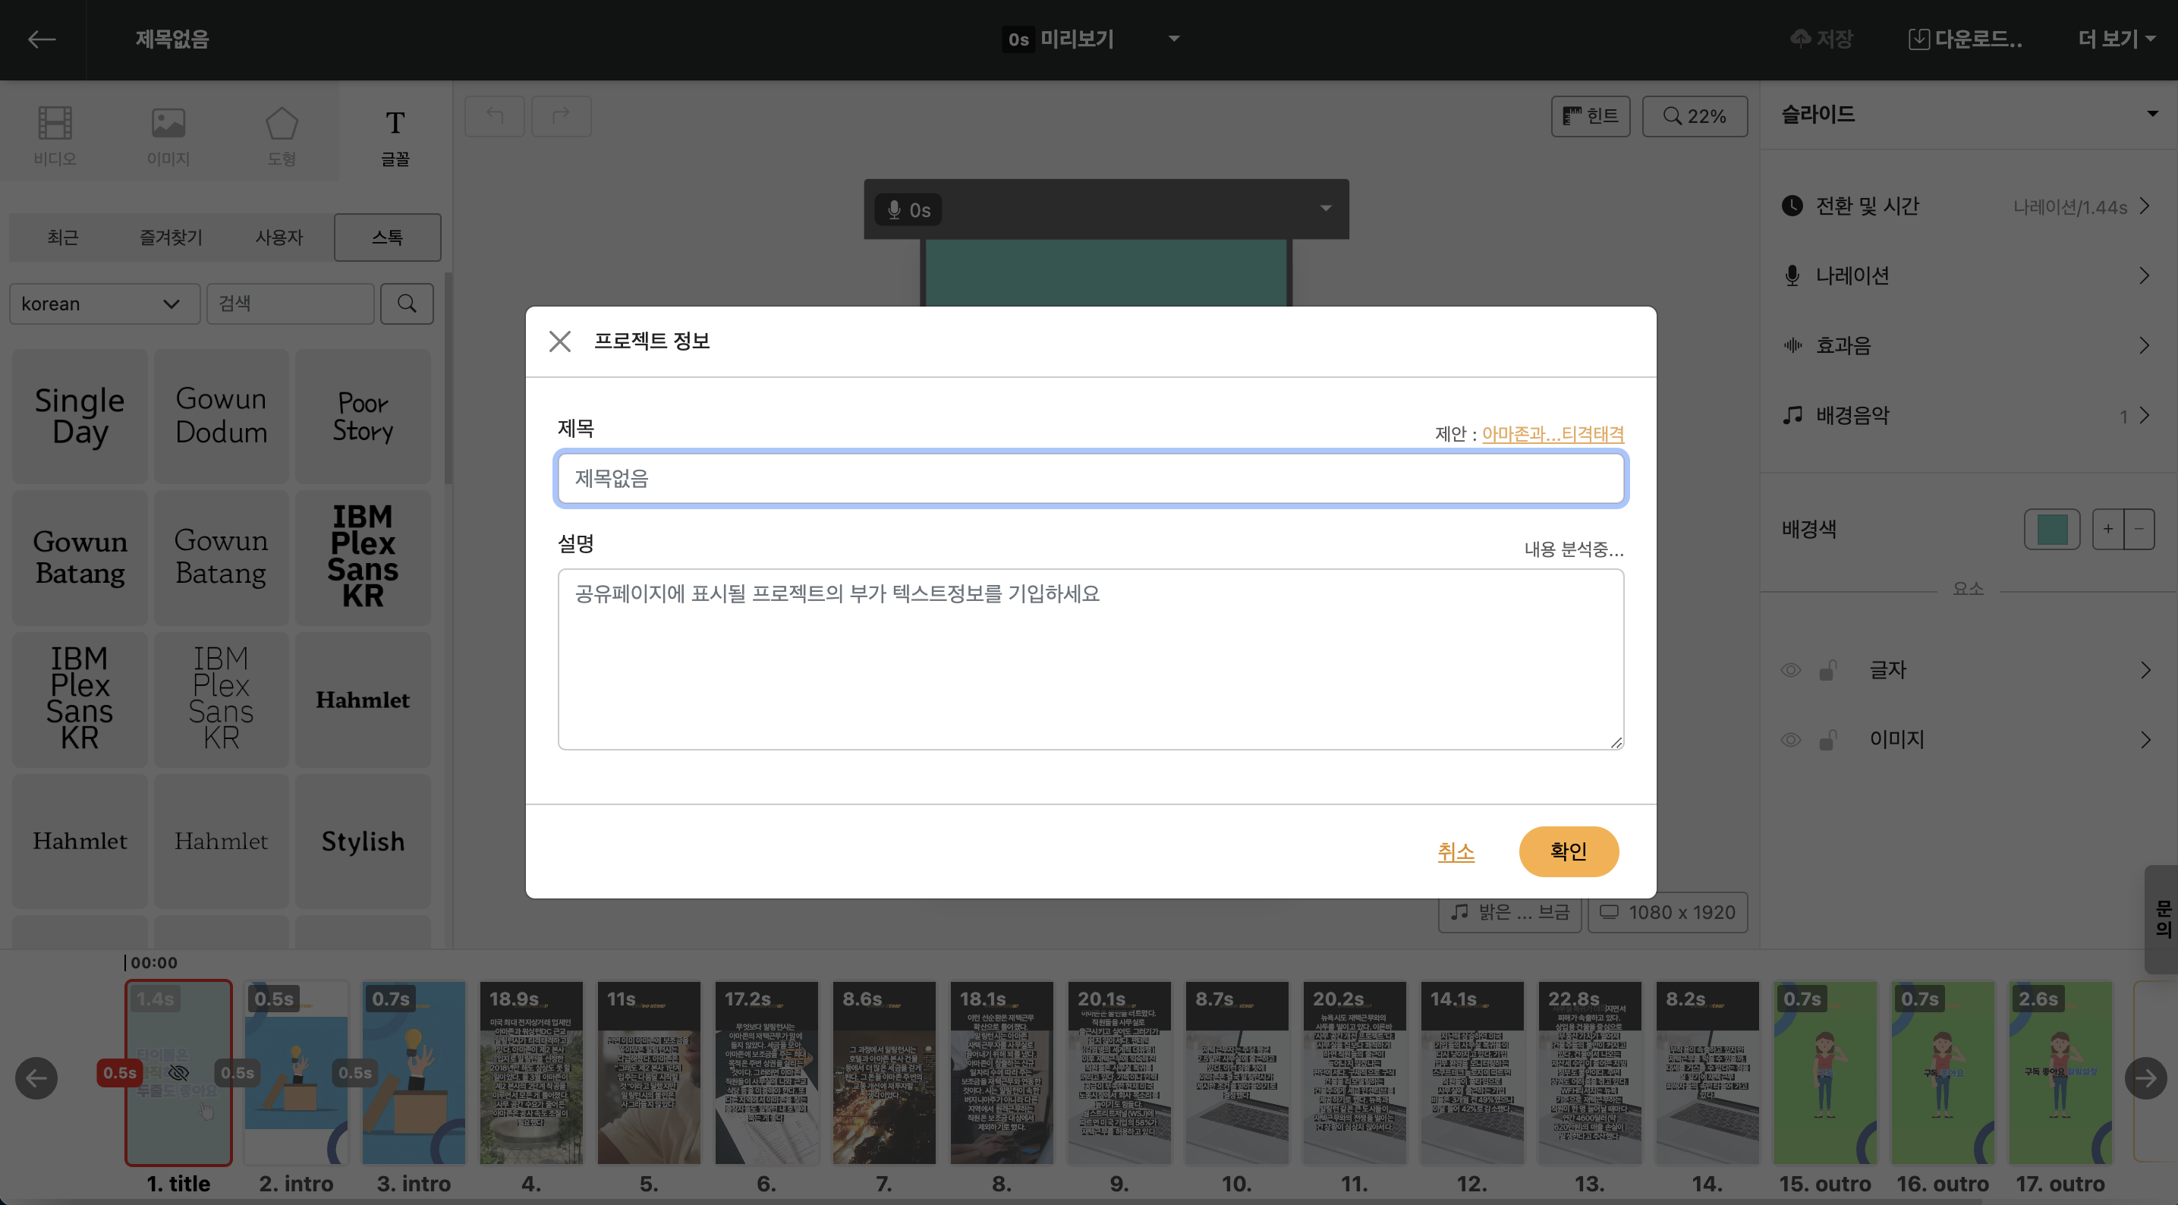The image size is (2178, 1205).
Task: Choose the Single Day font
Action: (80, 416)
